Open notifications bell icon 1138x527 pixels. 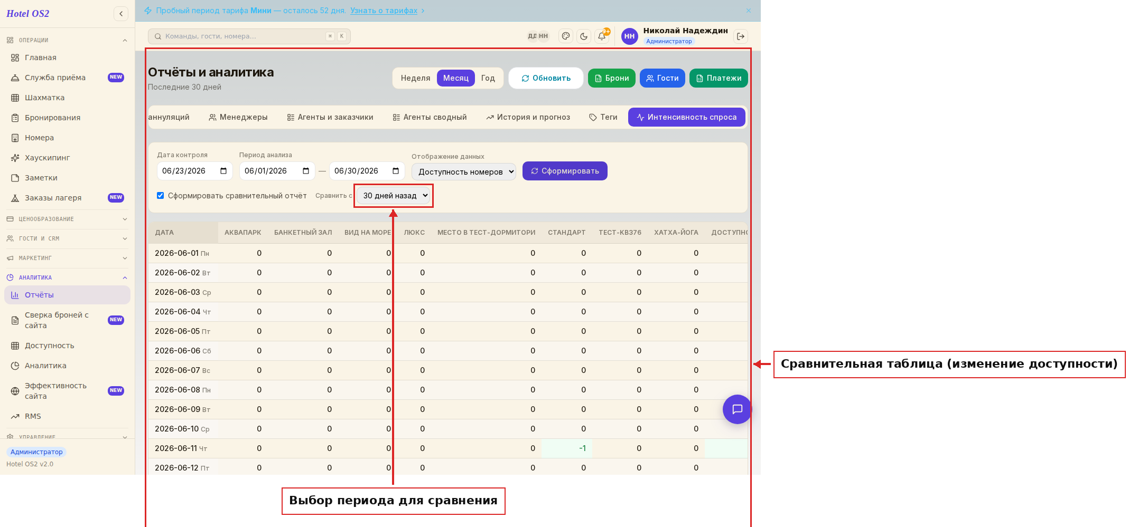click(x=602, y=36)
